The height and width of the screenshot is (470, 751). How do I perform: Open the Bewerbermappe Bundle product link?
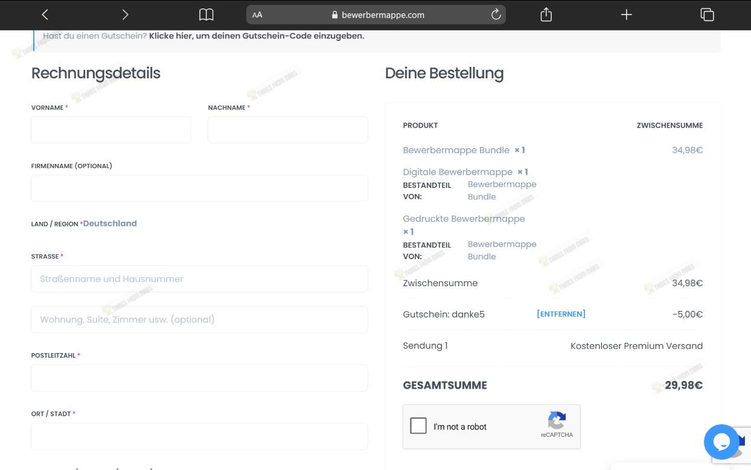coord(456,150)
